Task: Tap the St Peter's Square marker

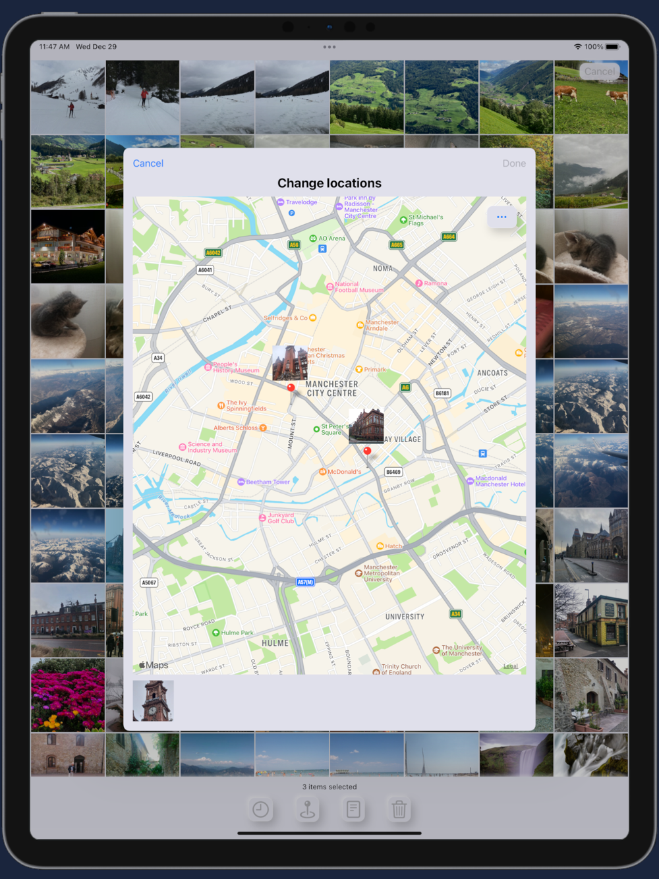Action: pyautogui.click(x=316, y=429)
